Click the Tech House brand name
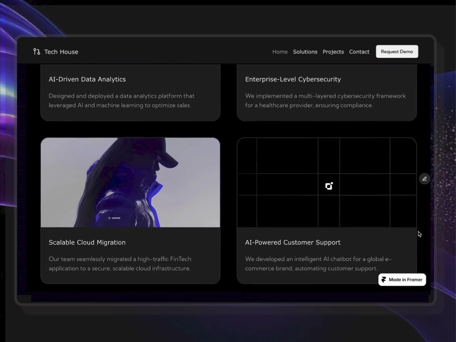Screen dimensions: 456x342 [x=61, y=52]
